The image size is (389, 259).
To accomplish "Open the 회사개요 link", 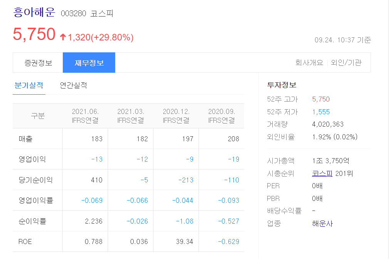I will pyautogui.click(x=309, y=63).
